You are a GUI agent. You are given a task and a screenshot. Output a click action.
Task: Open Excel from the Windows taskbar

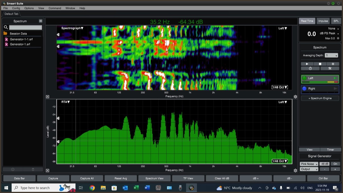click(136, 188)
